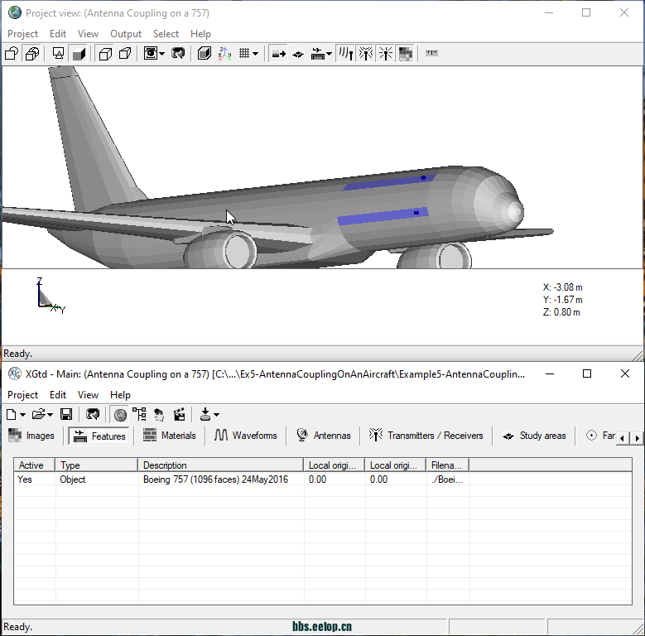Open Edit menu in Project view window
645x636 pixels.
coord(58,34)
